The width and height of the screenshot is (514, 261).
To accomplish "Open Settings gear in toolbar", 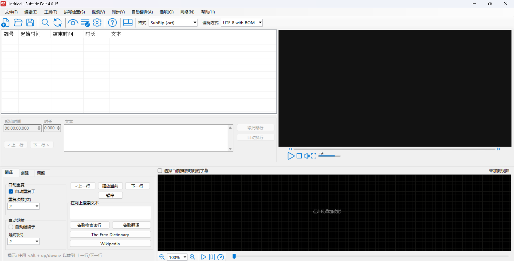I will click(x=97, y=23).
